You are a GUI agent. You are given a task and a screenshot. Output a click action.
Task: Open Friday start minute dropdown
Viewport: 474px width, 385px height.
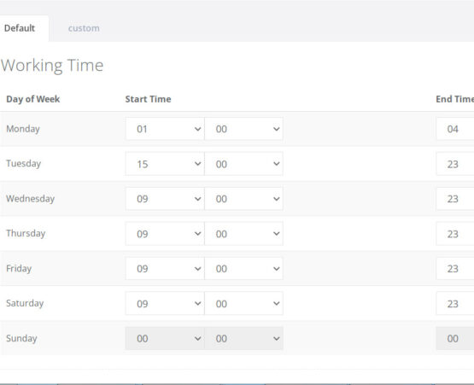[x=243, y=269]
